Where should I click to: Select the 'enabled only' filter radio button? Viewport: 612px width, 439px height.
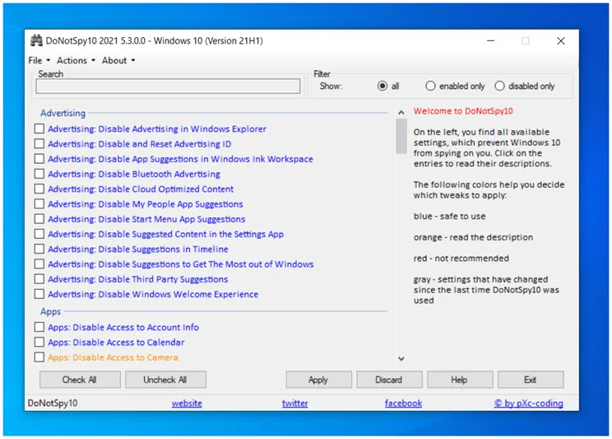click(x=430, y=86)
